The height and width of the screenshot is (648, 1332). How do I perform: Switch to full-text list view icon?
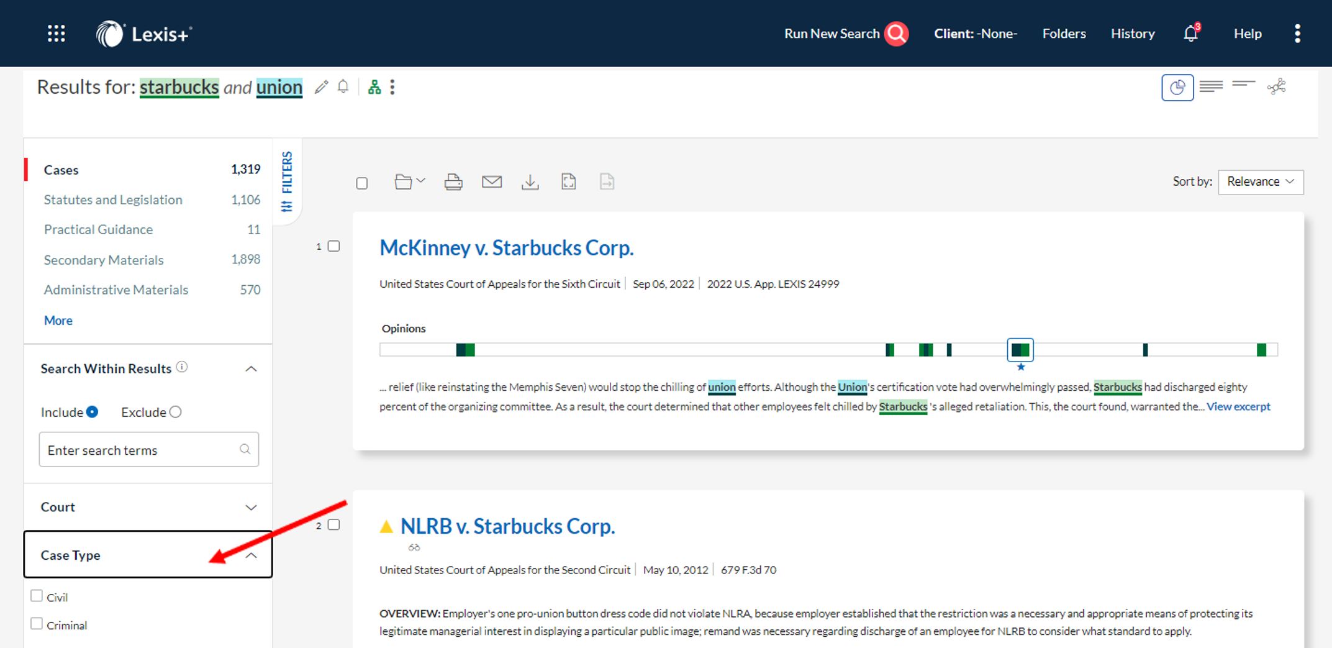(x=1211, y=86)
